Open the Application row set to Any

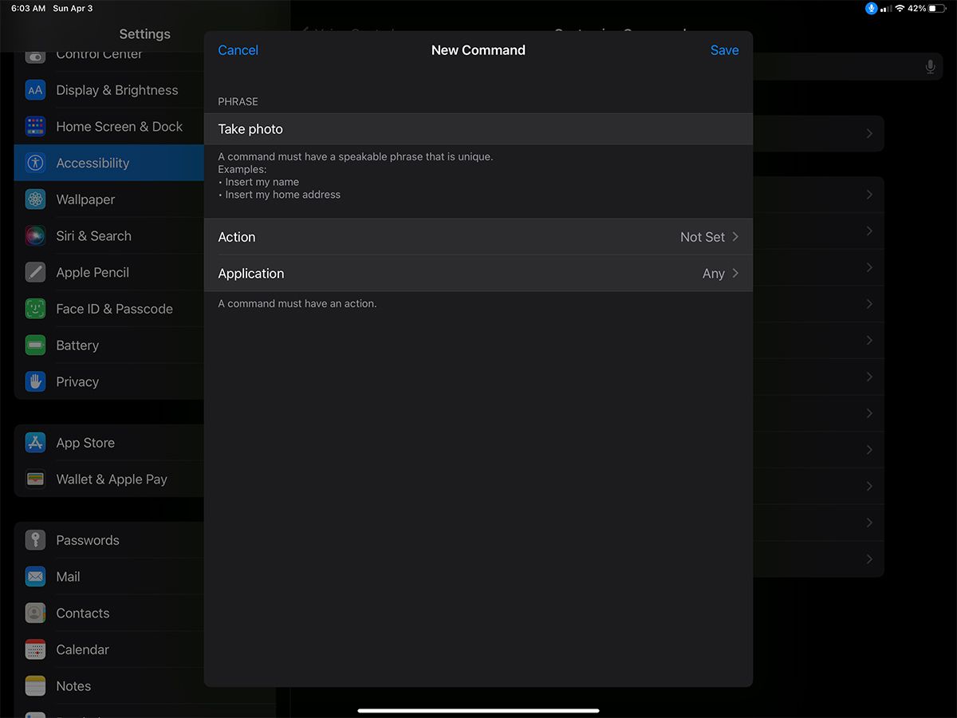coord(478,274)
